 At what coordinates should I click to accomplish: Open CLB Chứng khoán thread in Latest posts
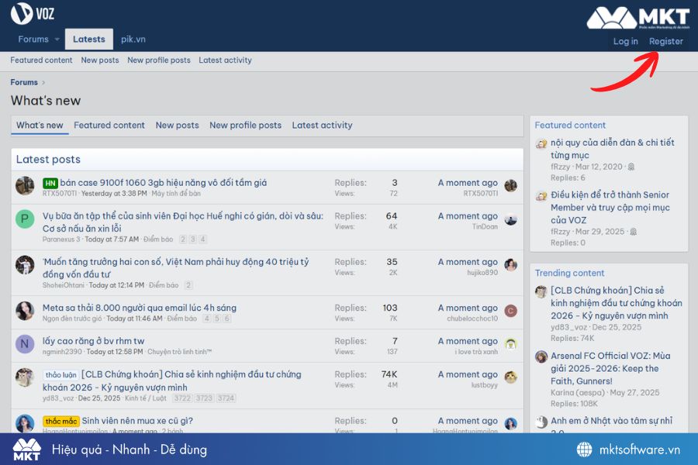pyautogui.click(x=172, y=381)
